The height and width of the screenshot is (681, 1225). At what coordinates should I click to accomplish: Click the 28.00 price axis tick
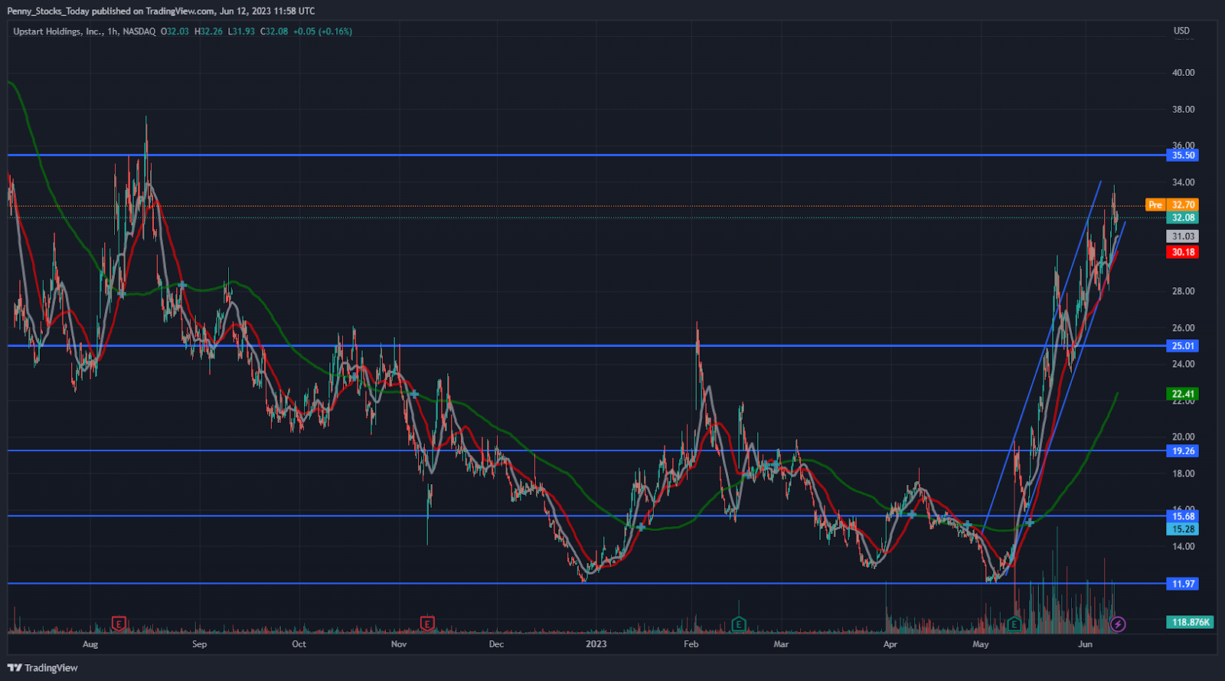coord(1183,291)
